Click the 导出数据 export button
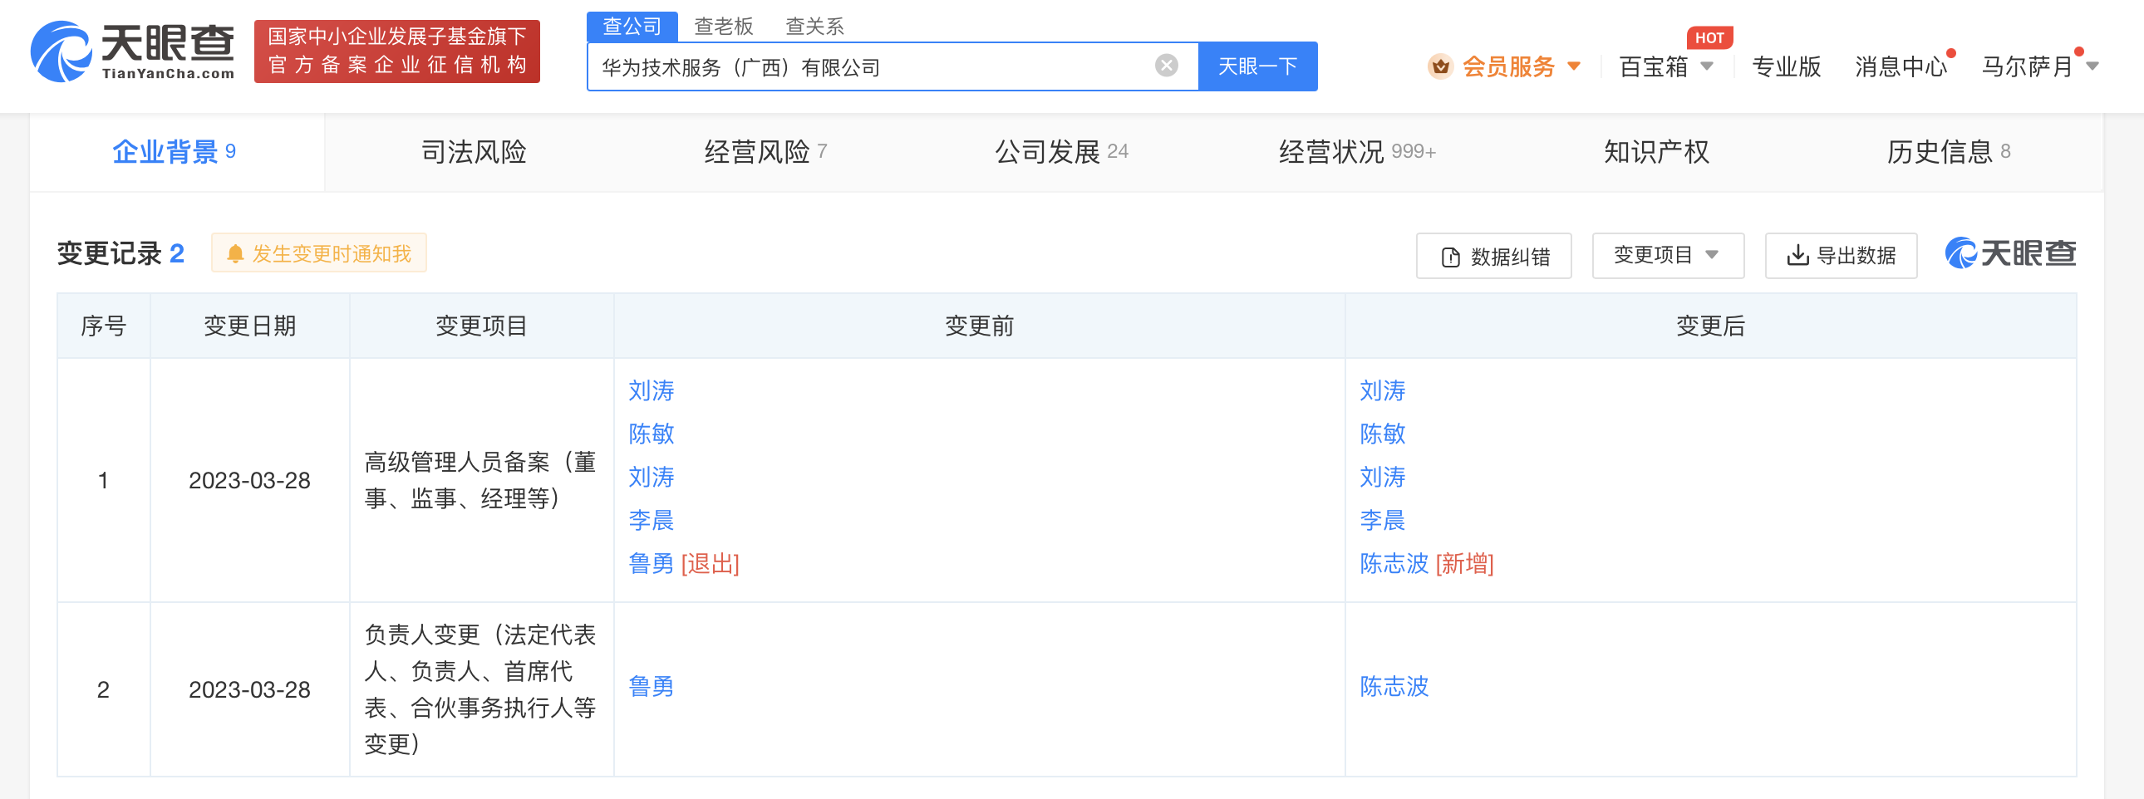Viewport: 2144px width, 799px height. click(1841, 255)
